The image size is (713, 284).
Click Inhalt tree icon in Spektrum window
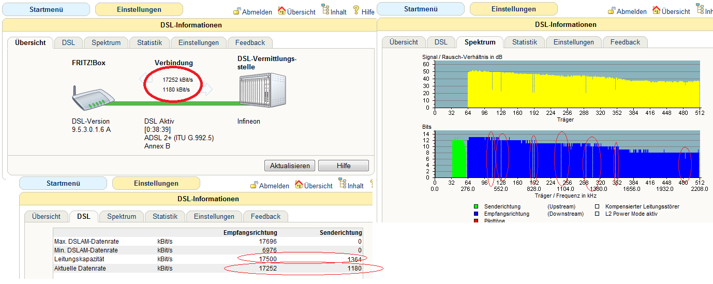click(700, 9)
